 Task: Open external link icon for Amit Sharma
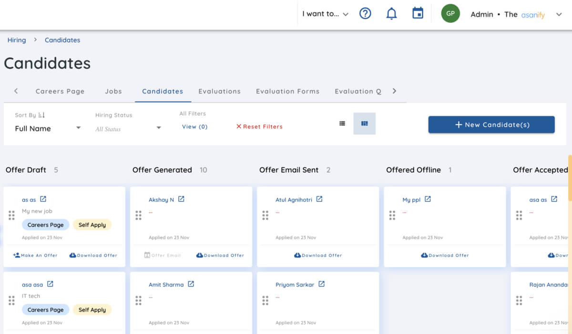pyautogui.click(x=191, y=284)
